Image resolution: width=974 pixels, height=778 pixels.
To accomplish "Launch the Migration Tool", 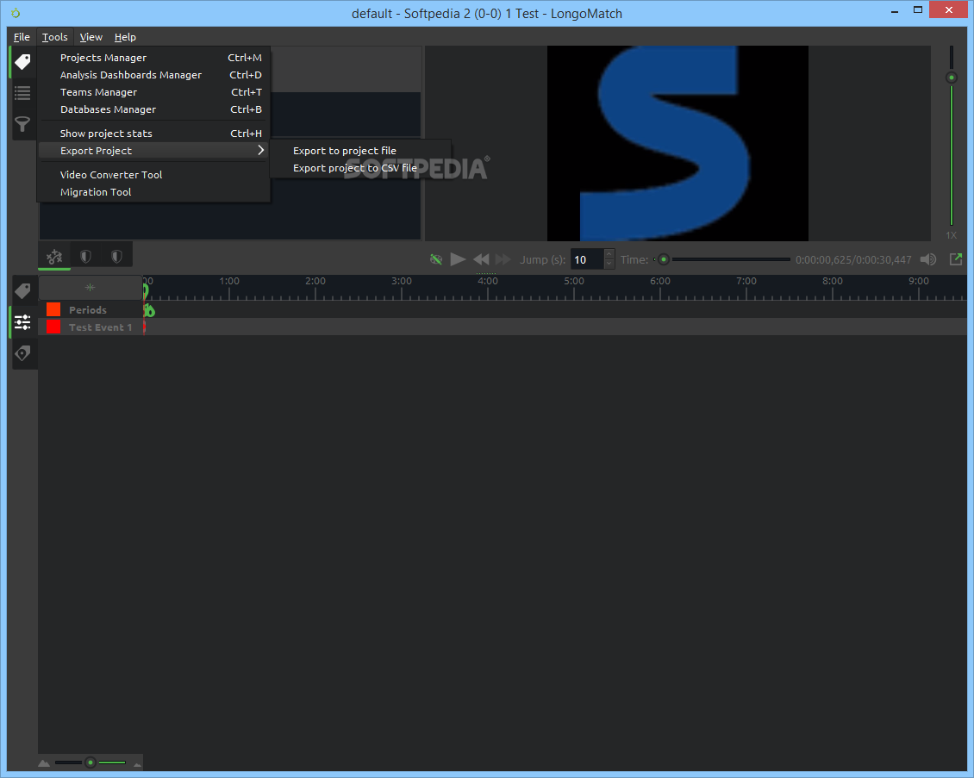I will [153, 192].
